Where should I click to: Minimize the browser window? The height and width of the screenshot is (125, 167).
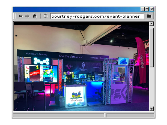click(x=142, y=9)
